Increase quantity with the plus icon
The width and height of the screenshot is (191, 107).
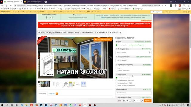142,100
